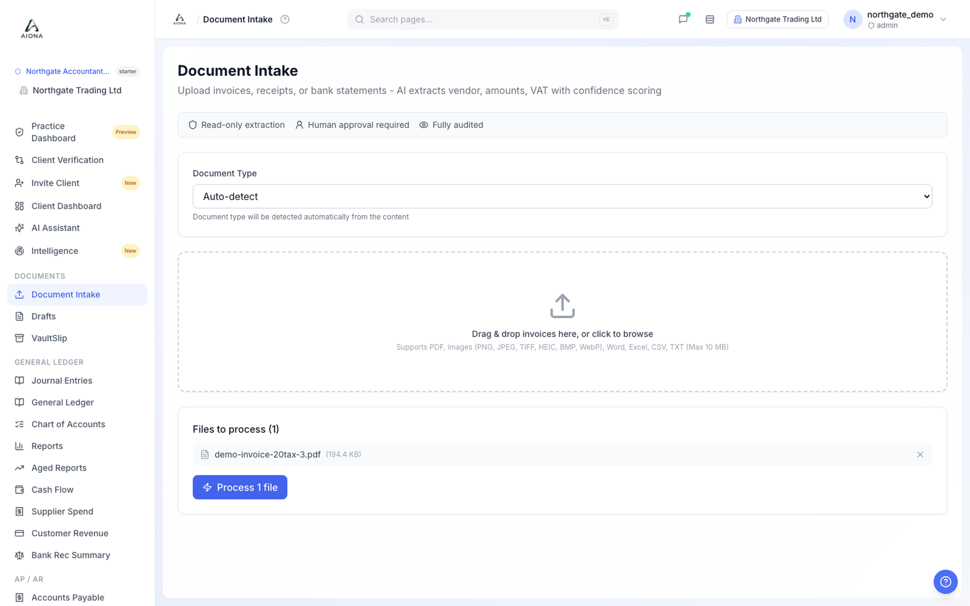This screenshot has width=970, height=606.
Task: Open Supplier Spend
Action: click(x=77, y=512)
